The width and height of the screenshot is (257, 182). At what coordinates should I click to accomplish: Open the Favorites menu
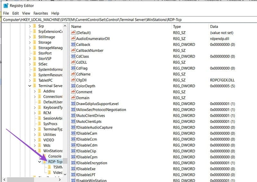pyautogui.click(x=41, y=13)
